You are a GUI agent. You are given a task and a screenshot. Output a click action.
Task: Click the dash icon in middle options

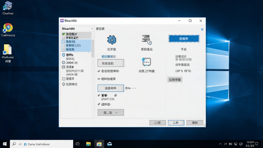99,79
